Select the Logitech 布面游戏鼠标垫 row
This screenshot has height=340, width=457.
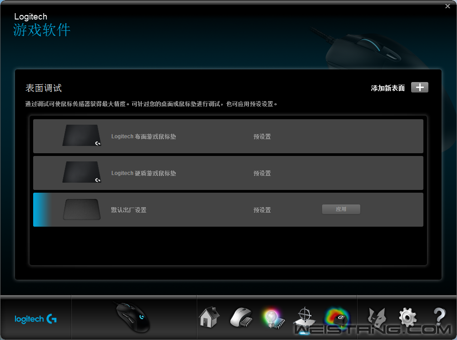click(x=228, y=136)
